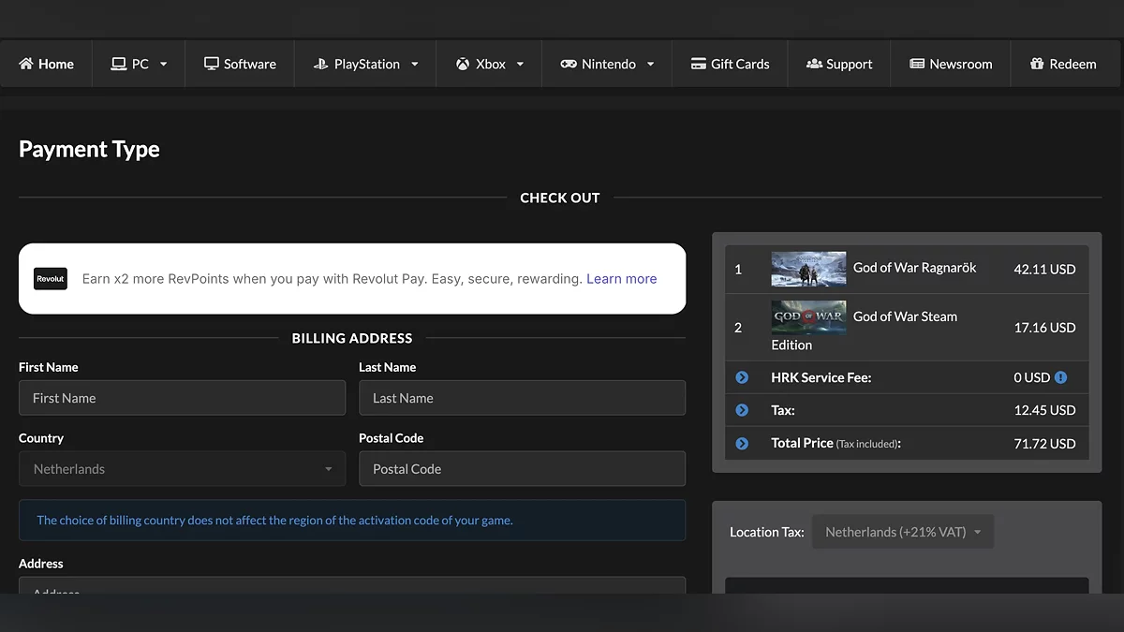Click the arrow icon beside Total Price
The width and height of the screenshot is (1124, 632).
tap(742, 443)
